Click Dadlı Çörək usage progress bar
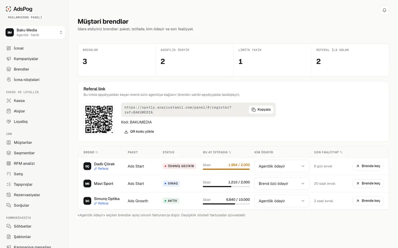 (226, 169)
